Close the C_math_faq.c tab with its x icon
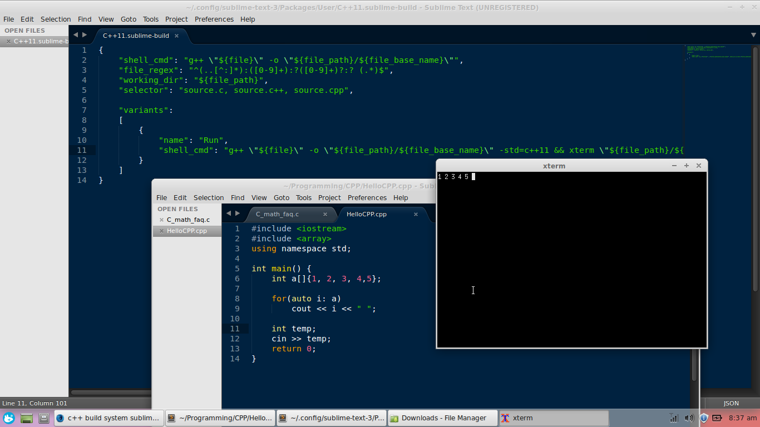This screenshot has height=427, width=760. point(325,213)
